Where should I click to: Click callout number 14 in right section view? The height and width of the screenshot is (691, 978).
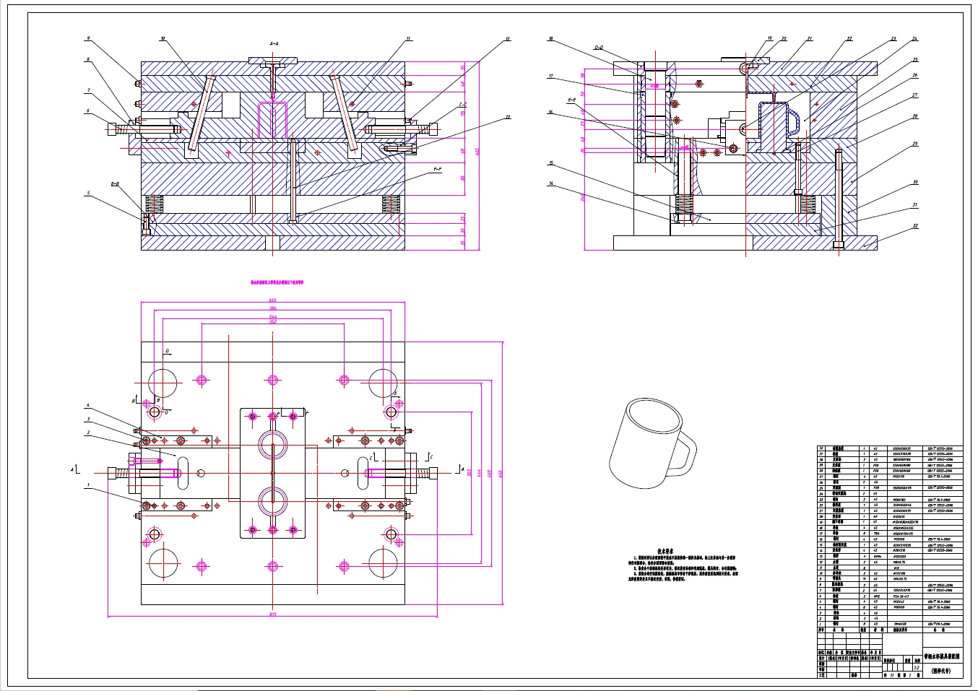pos(550,184)
